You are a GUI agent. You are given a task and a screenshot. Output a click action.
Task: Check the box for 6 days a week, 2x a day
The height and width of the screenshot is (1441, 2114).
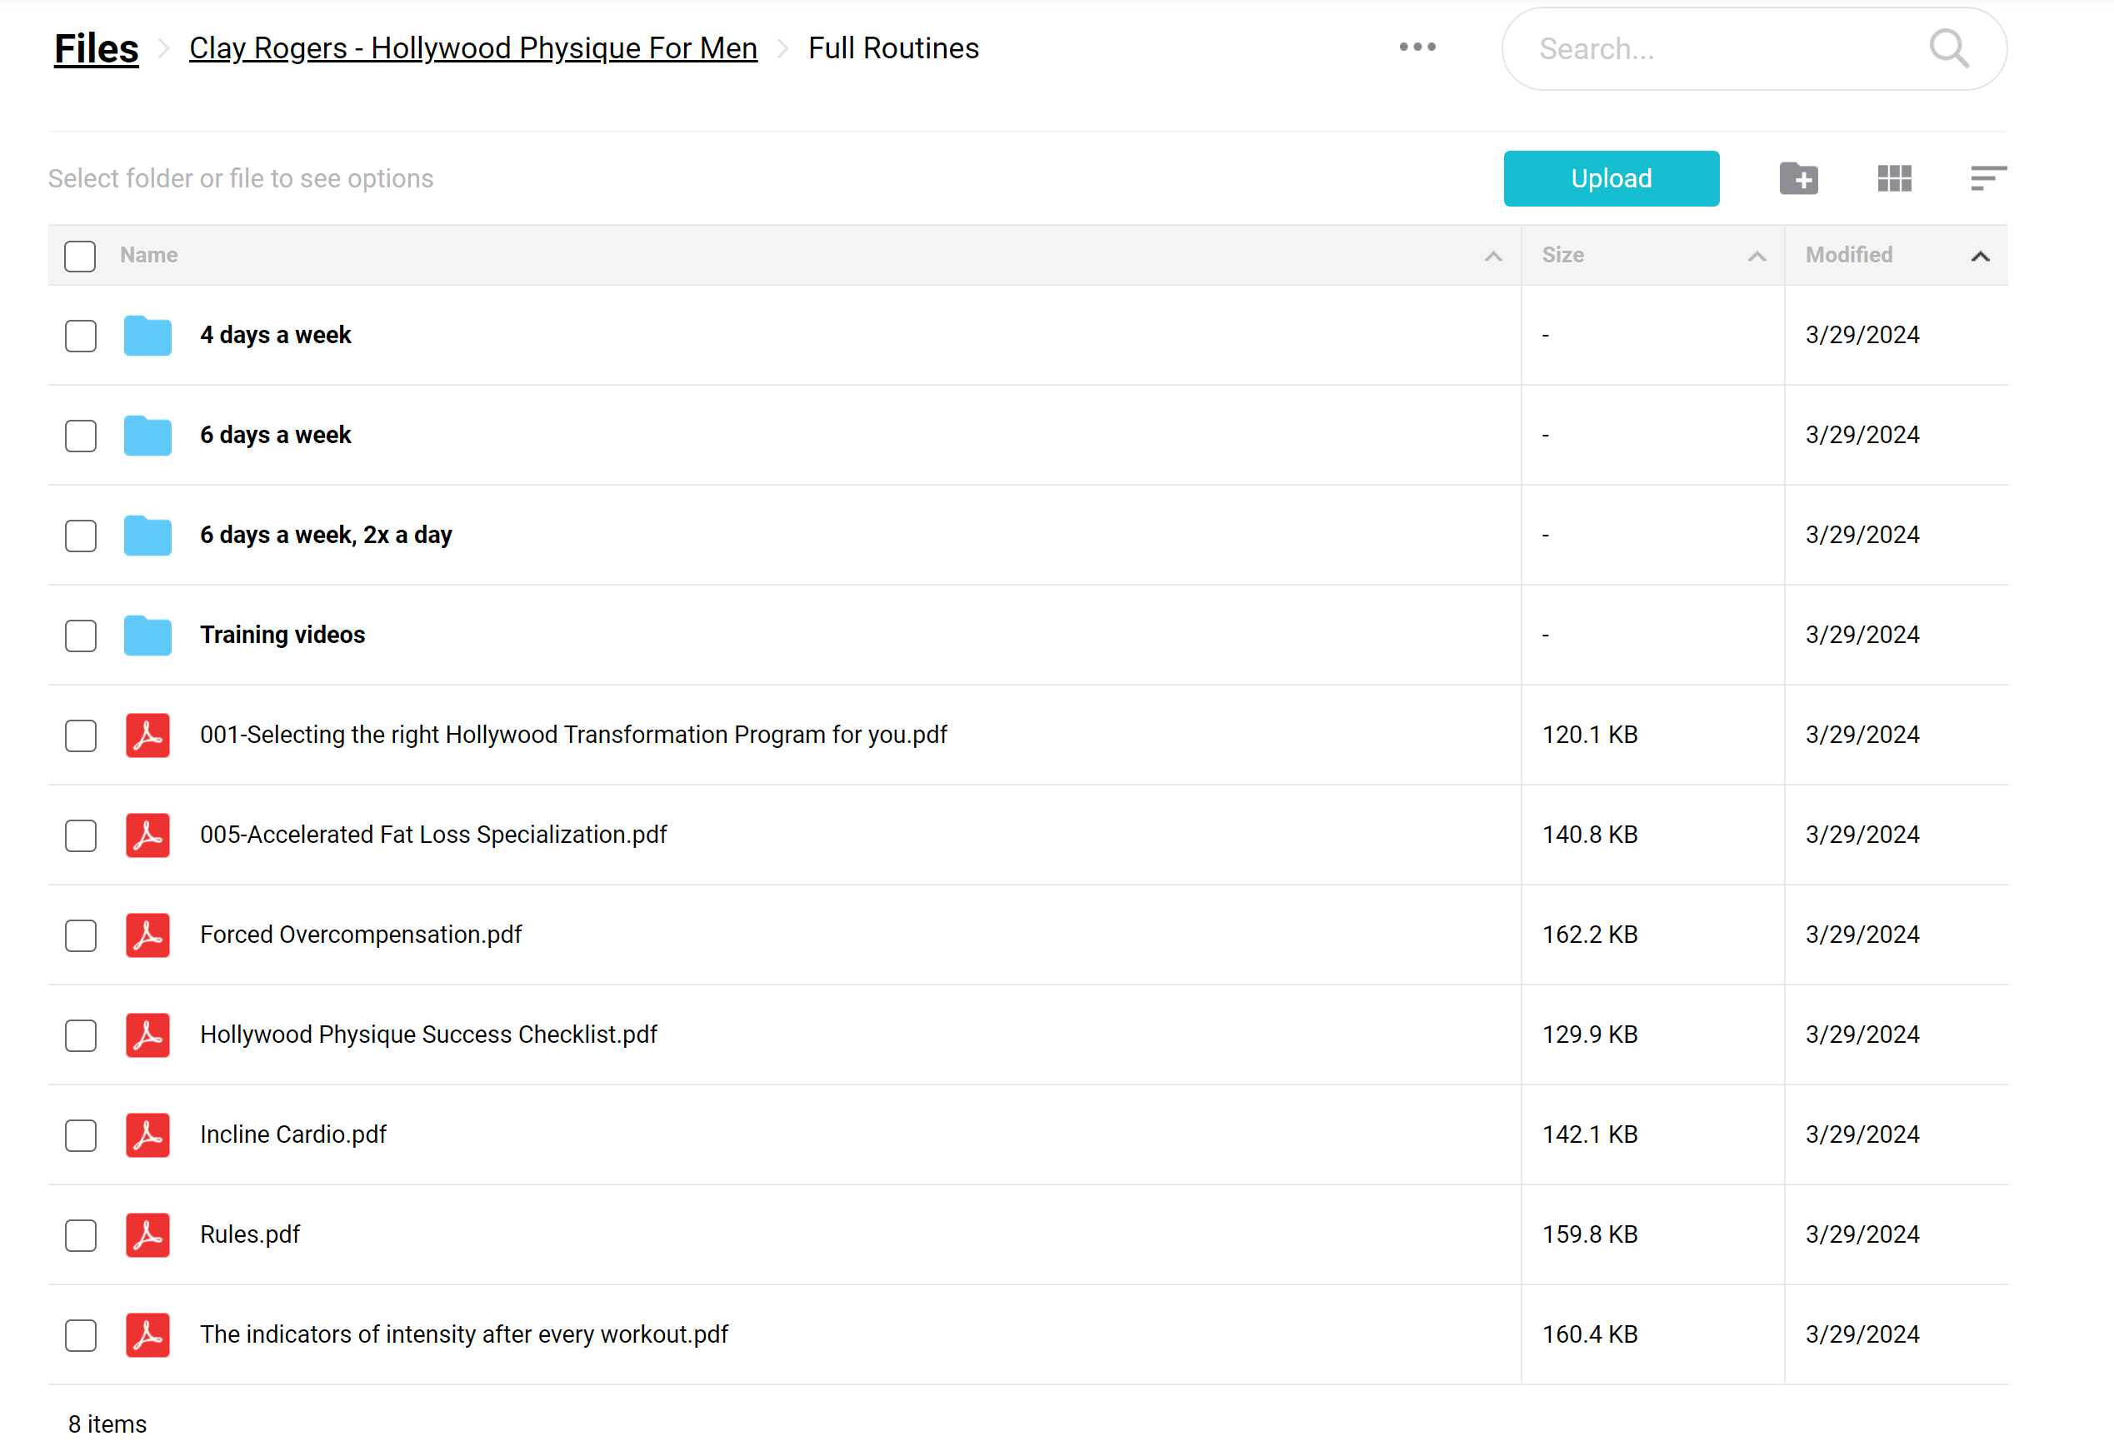(81, 536)
